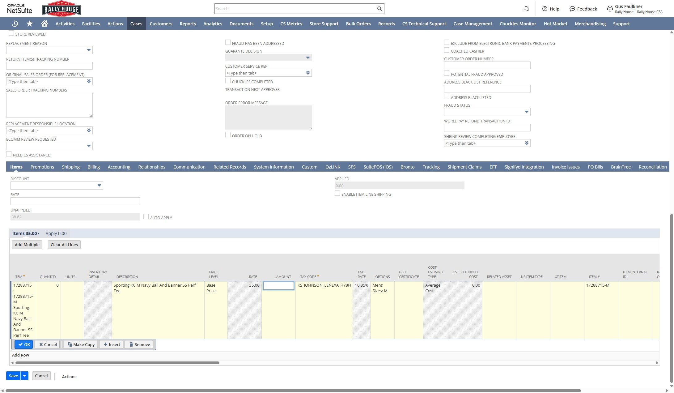Image resolution: width=674 pixels, height=393 pixels.
Task: Check Fraud Has Been Addressed
Action: point(228,42)
